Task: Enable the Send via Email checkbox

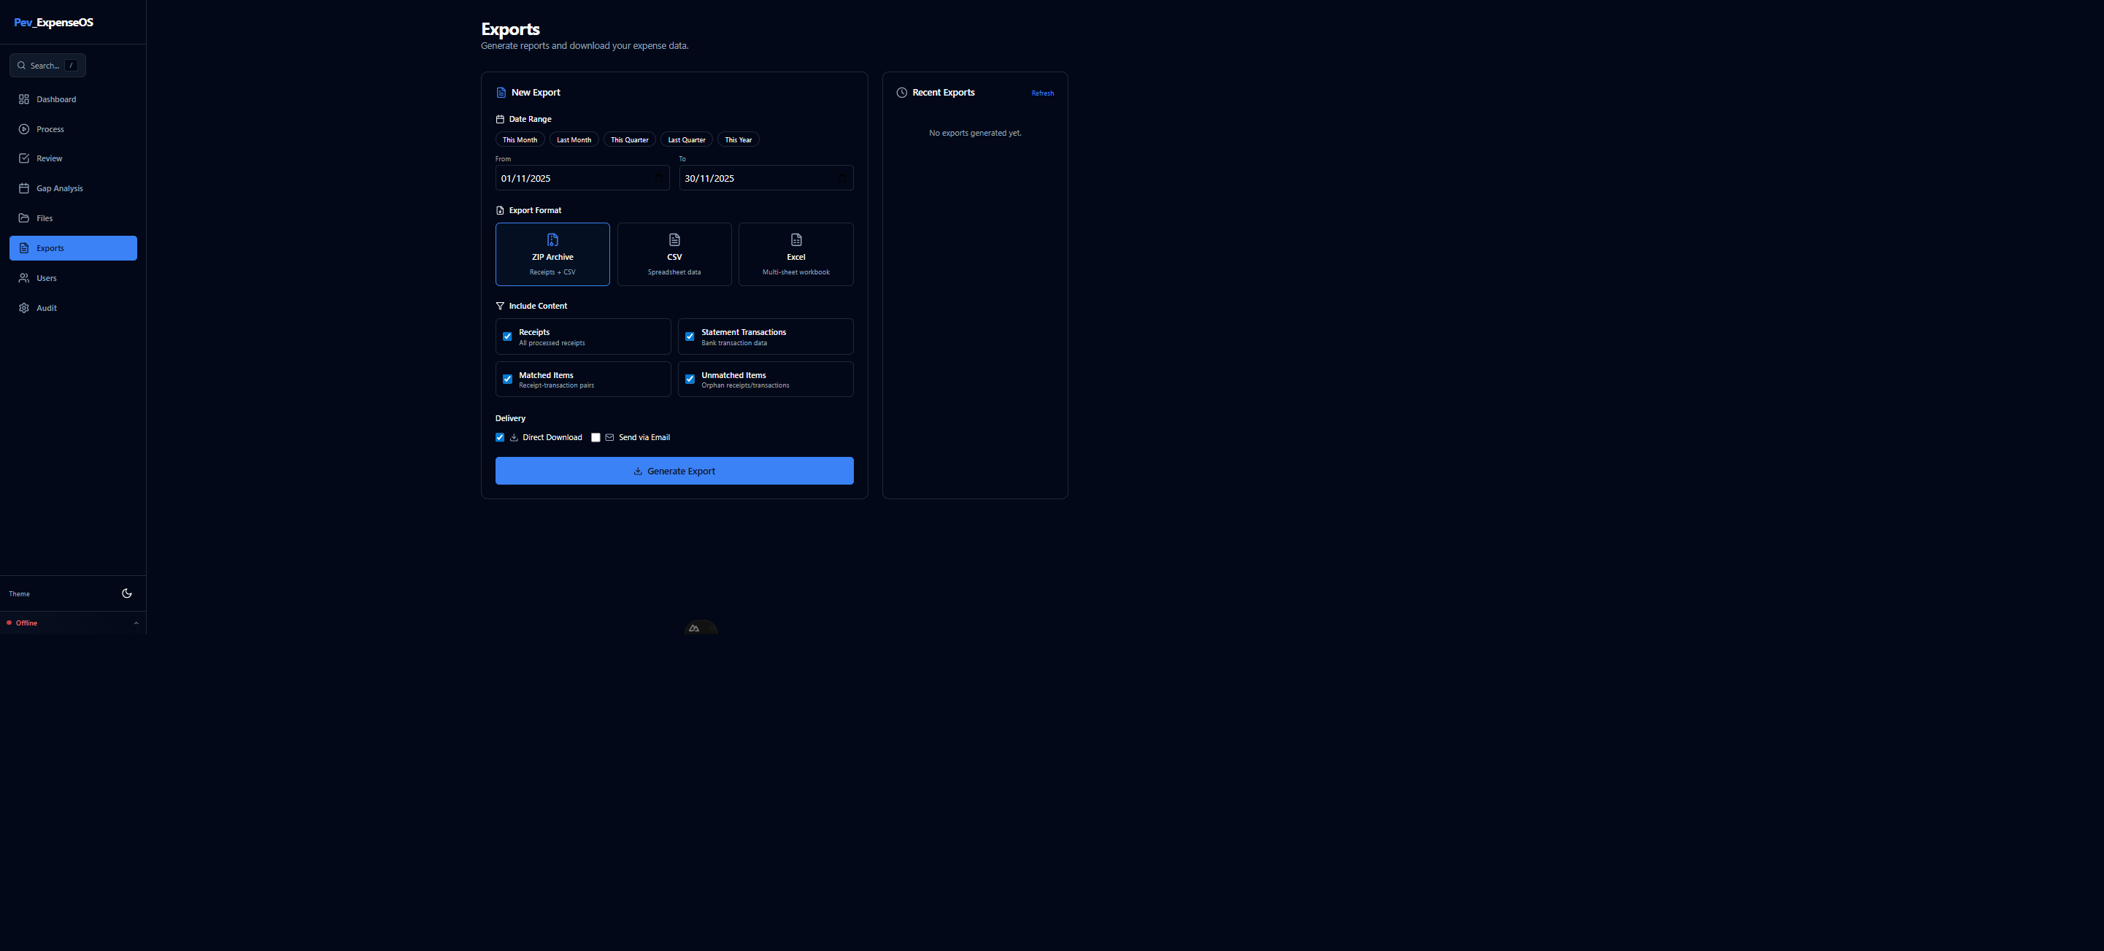Action: click(596, 437)
